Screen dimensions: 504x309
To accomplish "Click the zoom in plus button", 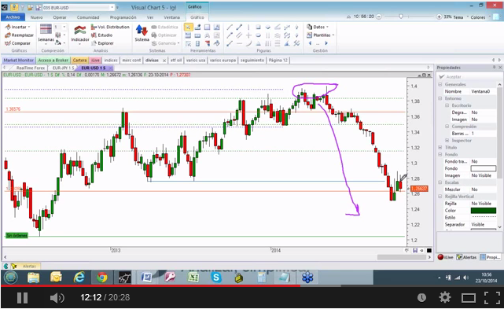I will [x=439, y=17].
